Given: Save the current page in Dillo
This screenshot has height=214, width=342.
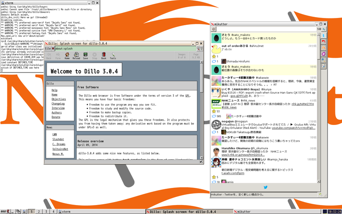Looking at the screenshot, I should [85, 56].
